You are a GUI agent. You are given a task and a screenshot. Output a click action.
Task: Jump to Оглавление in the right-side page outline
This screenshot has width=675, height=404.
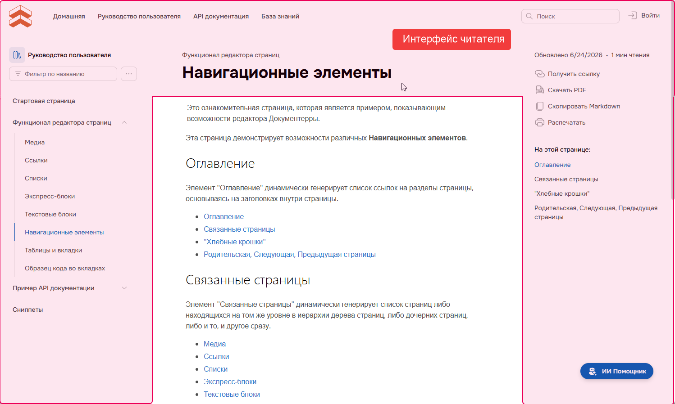(x=552, y=165)
